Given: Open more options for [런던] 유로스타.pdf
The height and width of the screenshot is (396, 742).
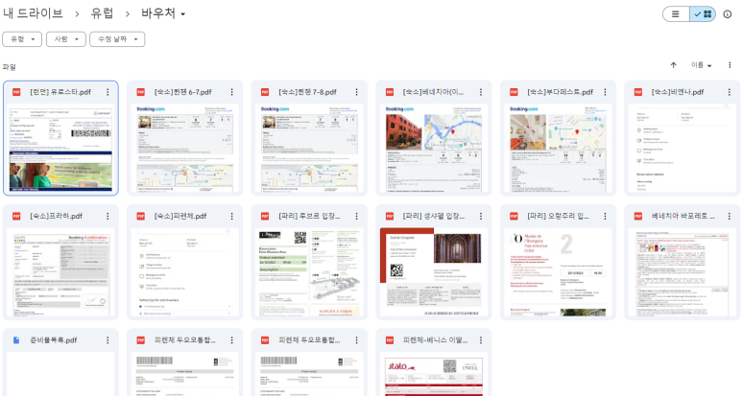Looking at the screenshot, I should [108, 92].
